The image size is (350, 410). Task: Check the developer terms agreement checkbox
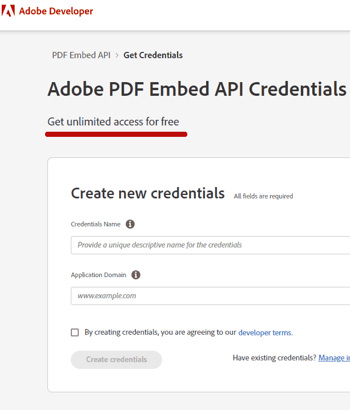(x=75, y=332)
